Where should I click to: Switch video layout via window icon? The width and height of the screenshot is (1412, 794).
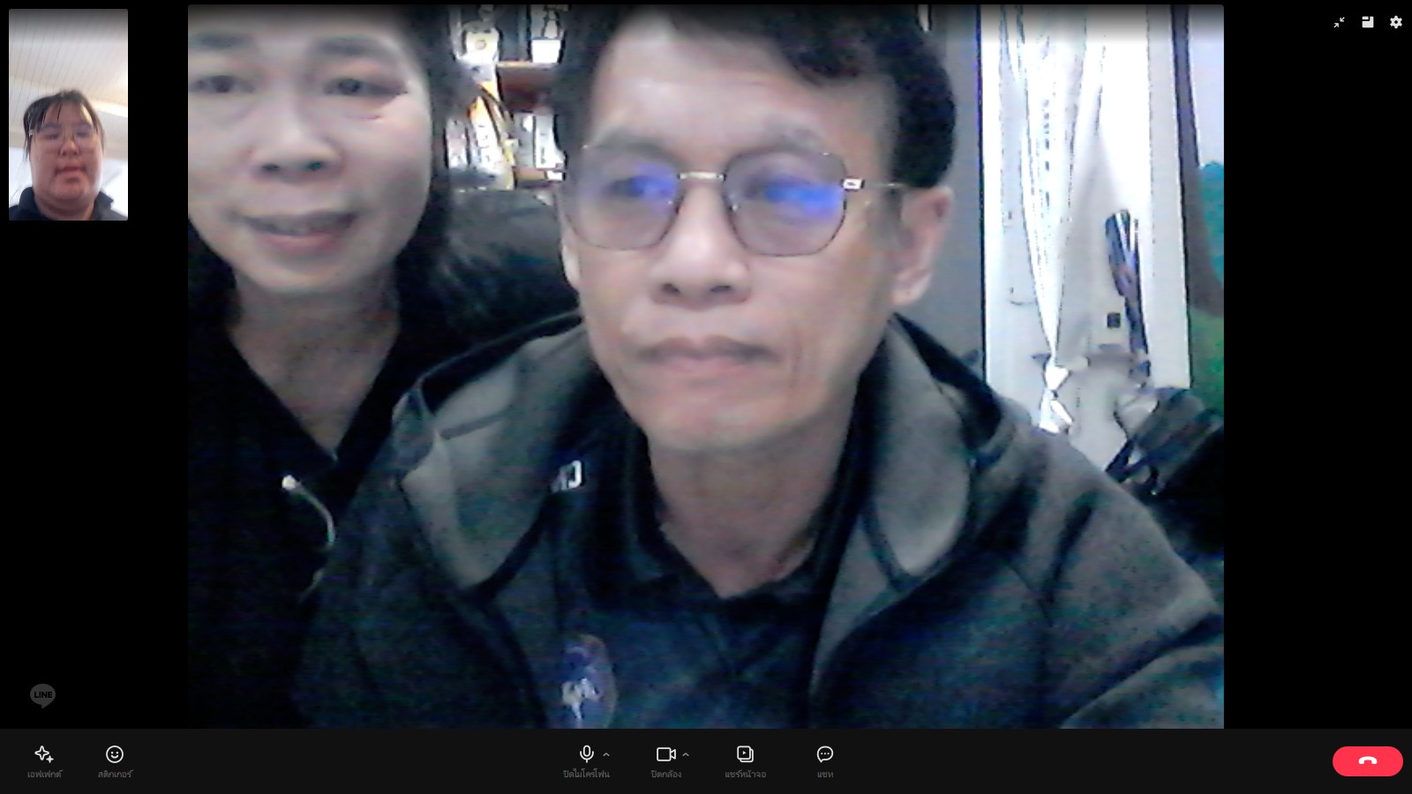click(1367, 22)
